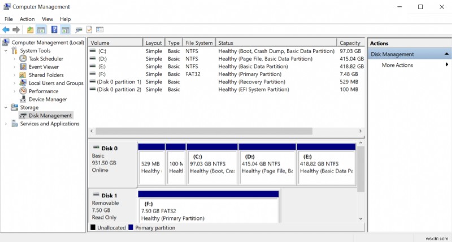Click the Event Viewer icon

[x=23, y=67]
